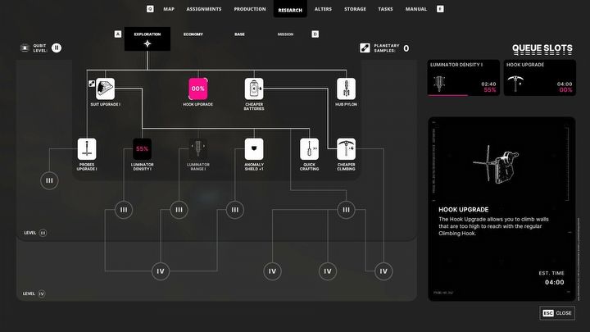590x332 pixels.
Task: Click the Close button
Action: tap(558, 313)
